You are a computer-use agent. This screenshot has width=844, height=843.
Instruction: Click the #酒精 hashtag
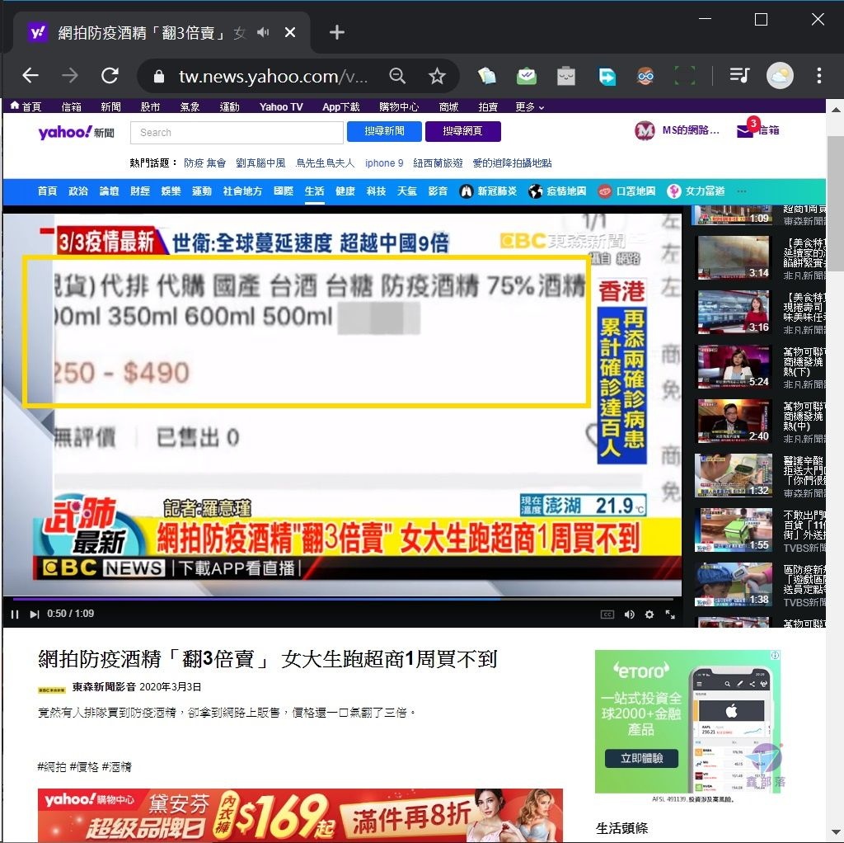click(x=117, y=766)
